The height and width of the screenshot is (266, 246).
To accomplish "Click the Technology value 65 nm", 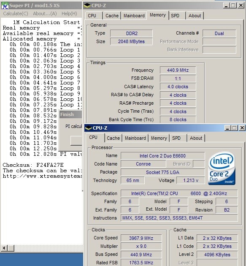I will click(x=132, y=180).
